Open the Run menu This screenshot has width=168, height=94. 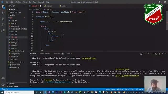point(34,2)
